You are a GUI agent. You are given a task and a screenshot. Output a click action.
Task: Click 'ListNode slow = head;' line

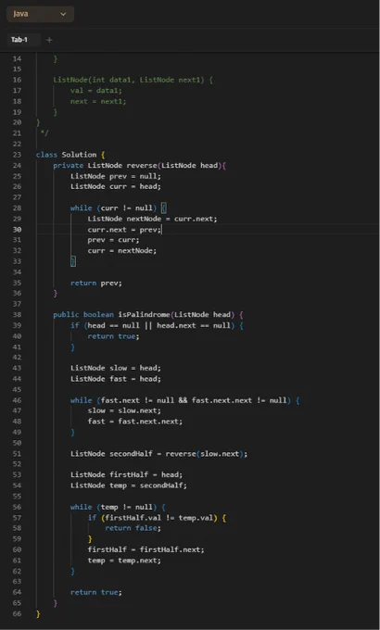coord(116,368)
